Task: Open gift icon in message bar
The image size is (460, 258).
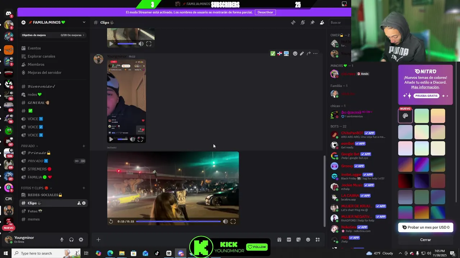Action: [x=279, y=240]
